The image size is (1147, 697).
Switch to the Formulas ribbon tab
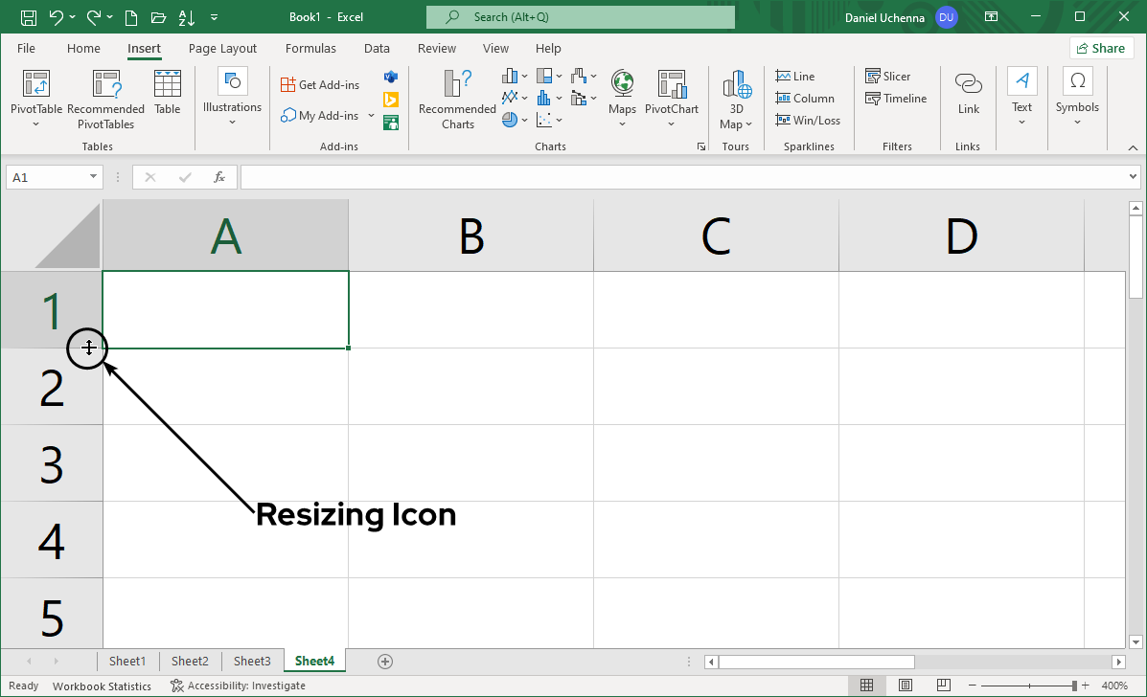[310, 48]
